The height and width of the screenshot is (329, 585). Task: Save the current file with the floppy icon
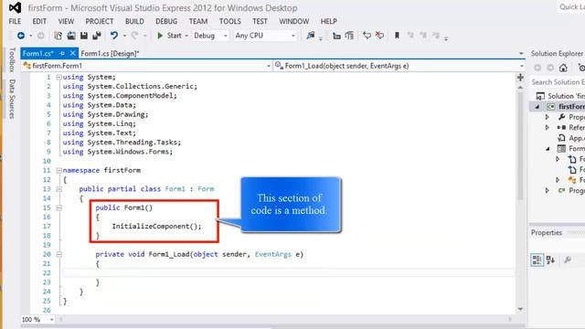click(x=84, y=36)
